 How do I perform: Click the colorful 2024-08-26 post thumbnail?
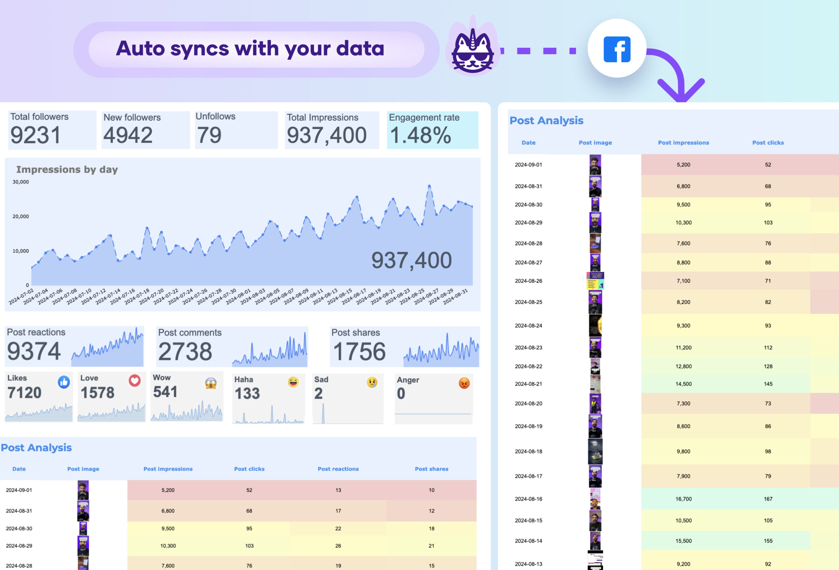[x=595, y=281]
